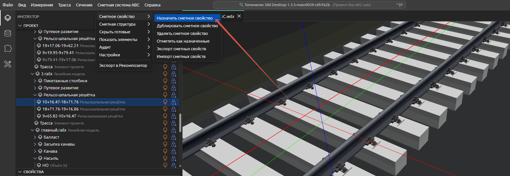Click the lock icon on Засыпка канавы row
The image size is (510, 176).
pos(174,144)
